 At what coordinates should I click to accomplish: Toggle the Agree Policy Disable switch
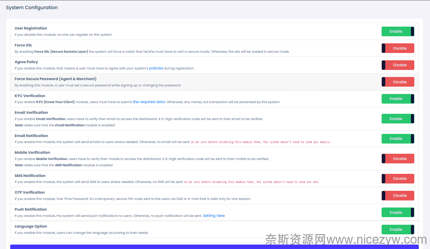tap(398, 65)
